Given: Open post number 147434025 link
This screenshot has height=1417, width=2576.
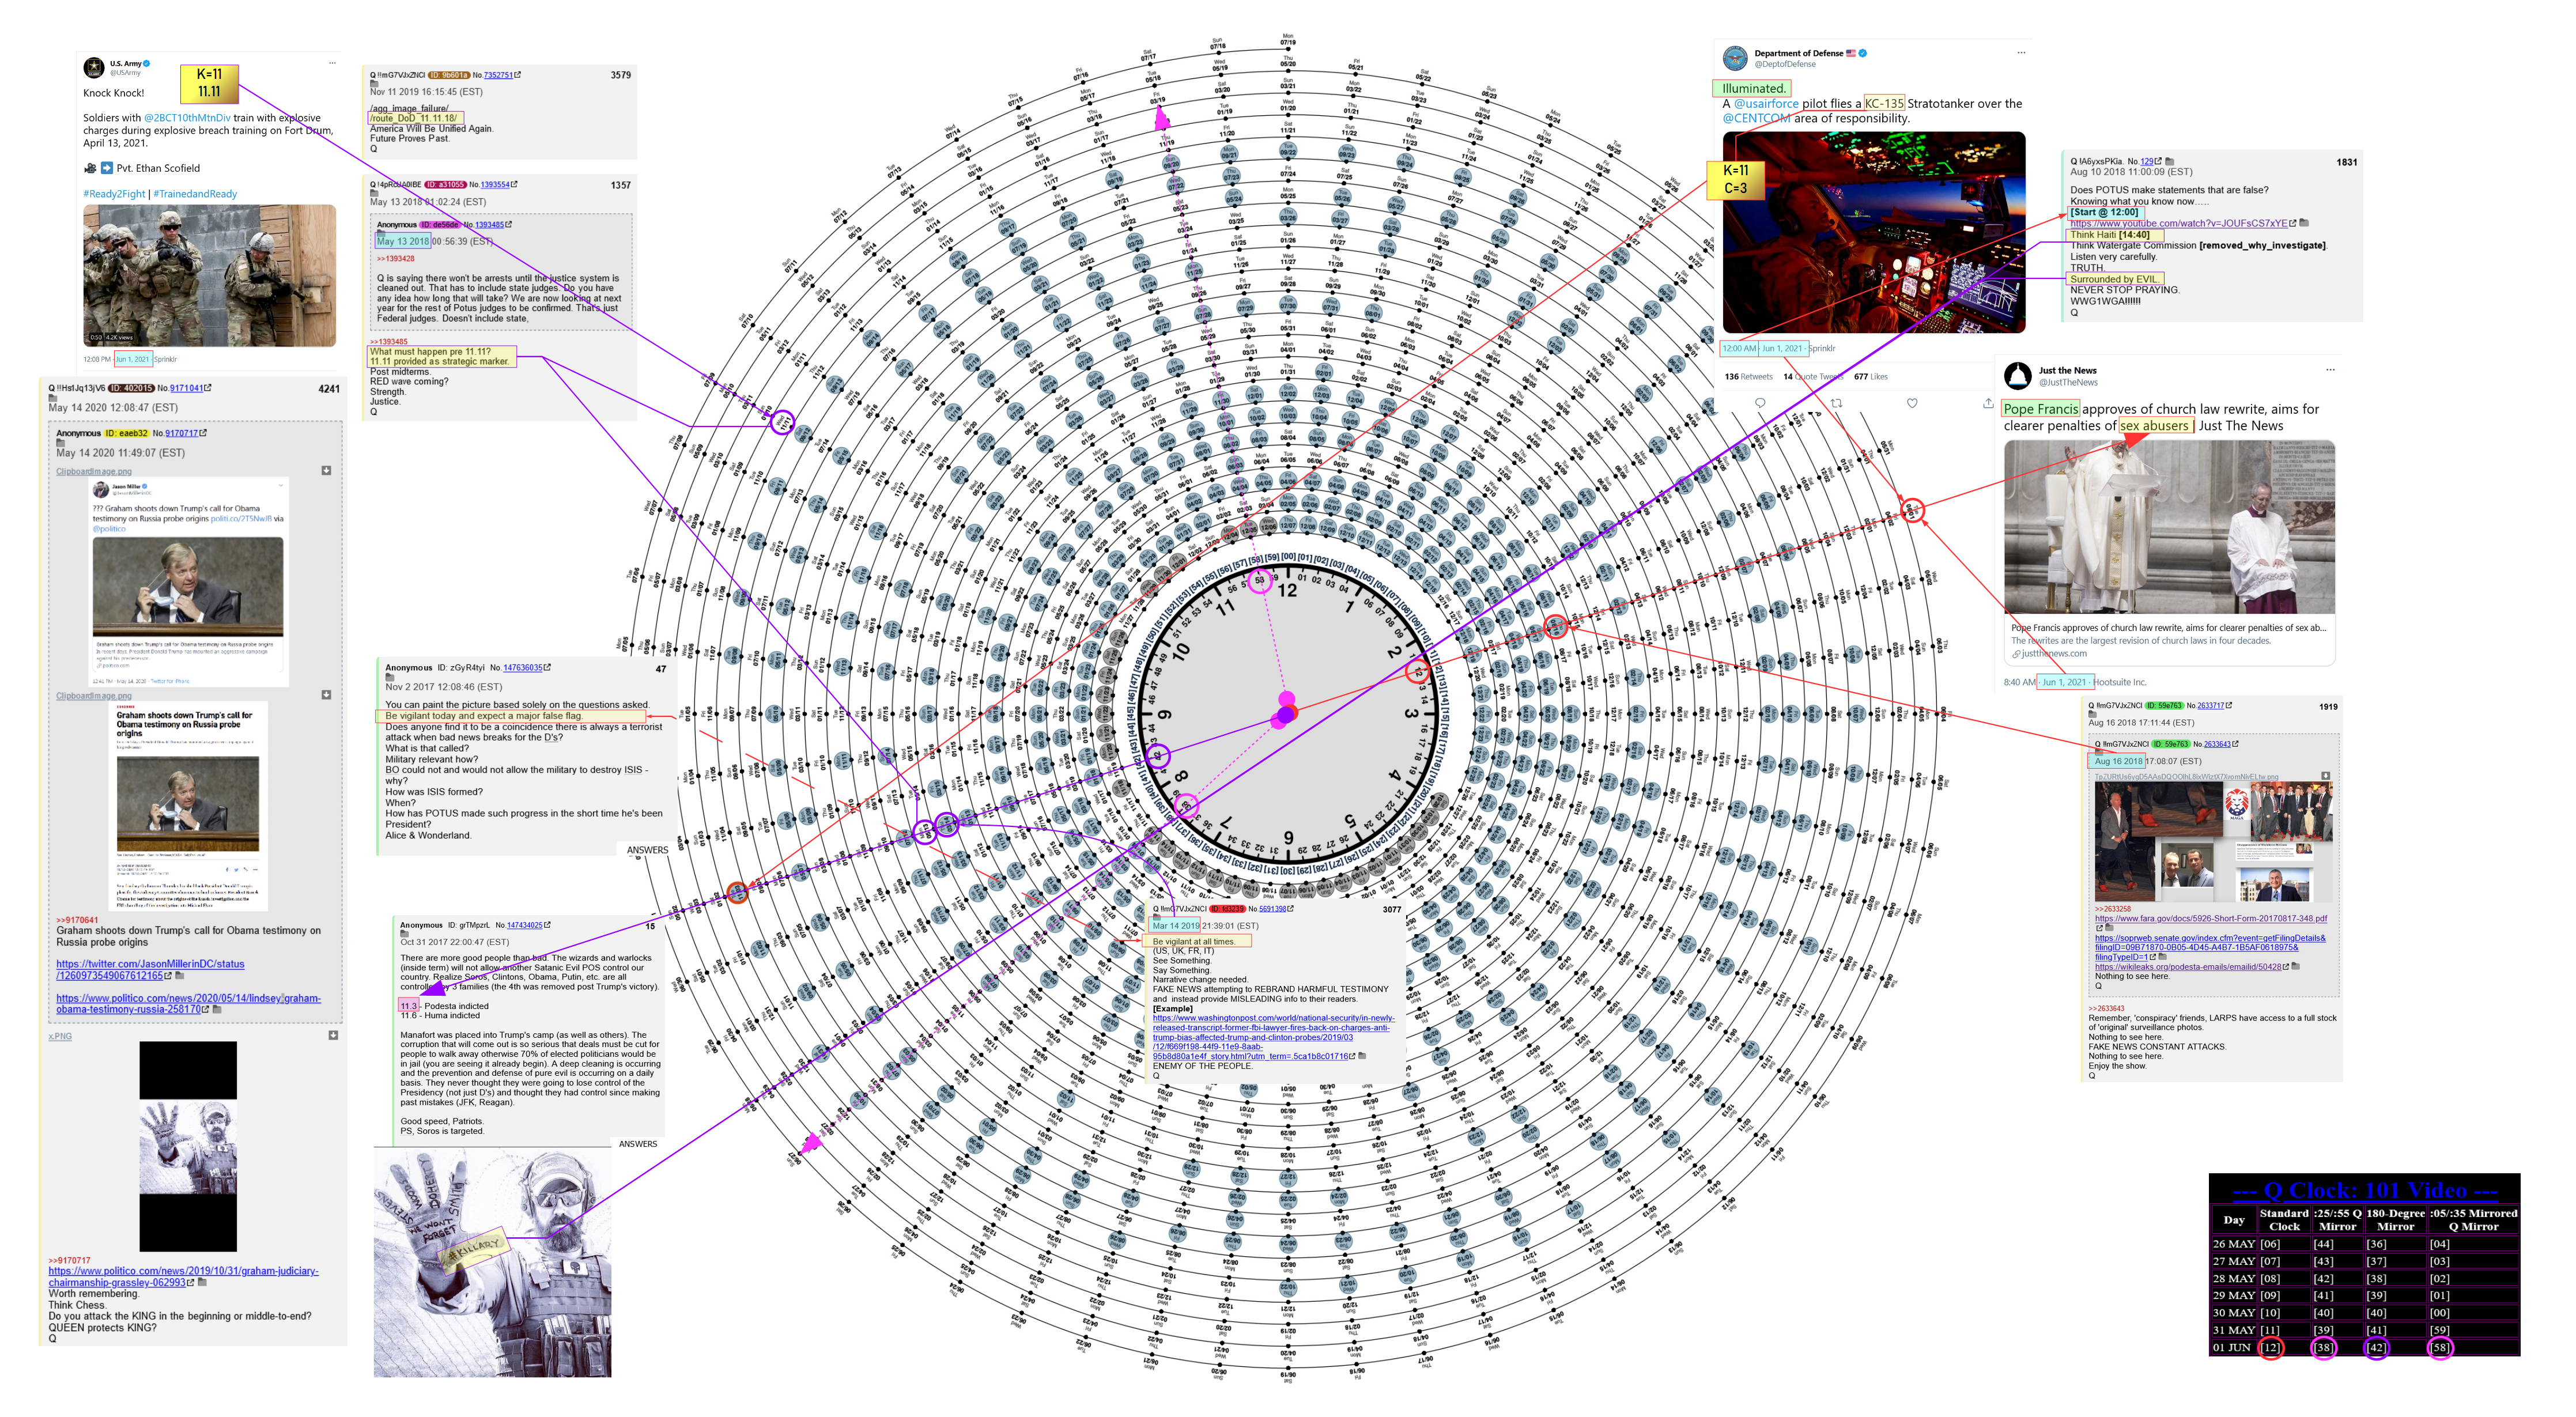Looking at the screenshot, I should [524, 925].
